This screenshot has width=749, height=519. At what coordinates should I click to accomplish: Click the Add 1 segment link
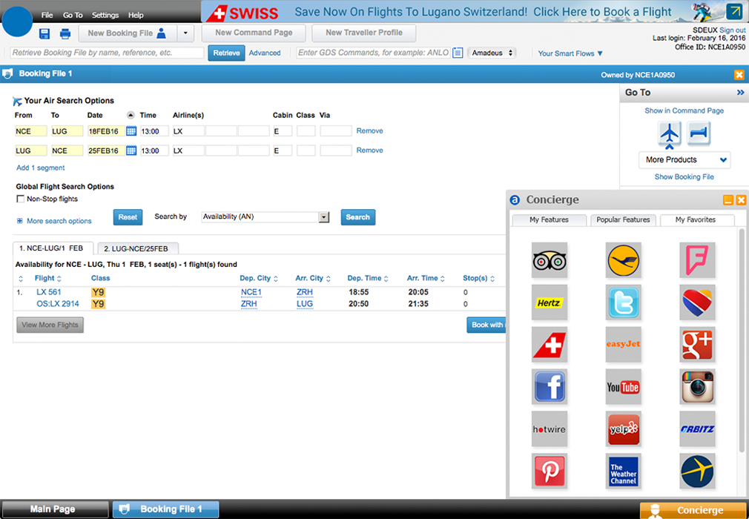[x=41, y=168]
